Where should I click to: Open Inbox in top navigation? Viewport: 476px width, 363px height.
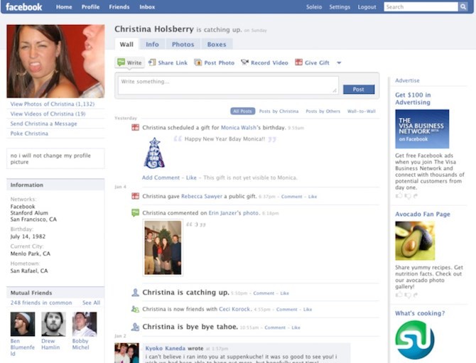[x=147, y=6]
